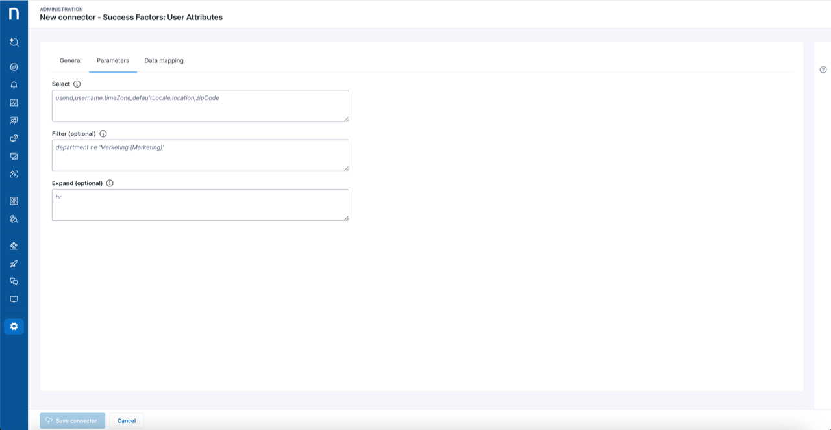Click the Save connector button
Image resolution: width=831 pixels, height=430 pixels.
(x=72, y=420)
